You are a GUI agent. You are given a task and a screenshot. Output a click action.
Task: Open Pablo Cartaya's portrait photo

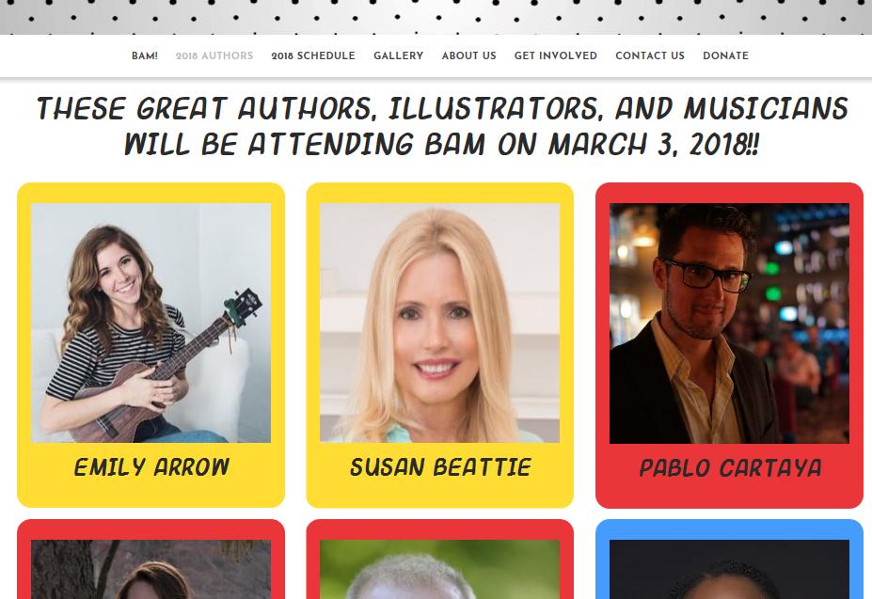click(x=729, y=323)
